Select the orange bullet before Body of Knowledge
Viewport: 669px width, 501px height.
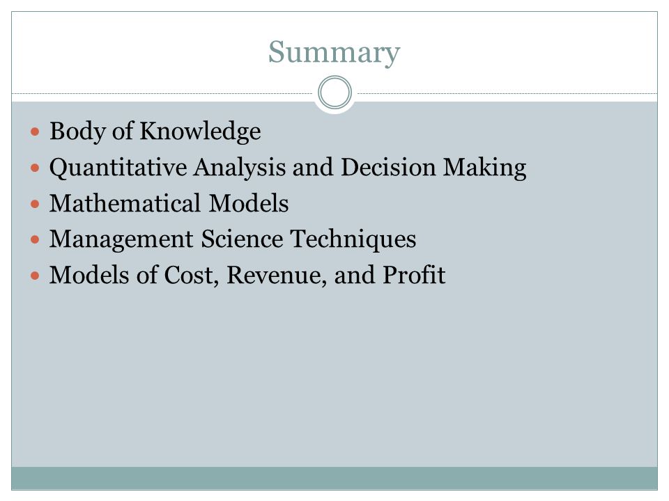(x=35, y=132)
